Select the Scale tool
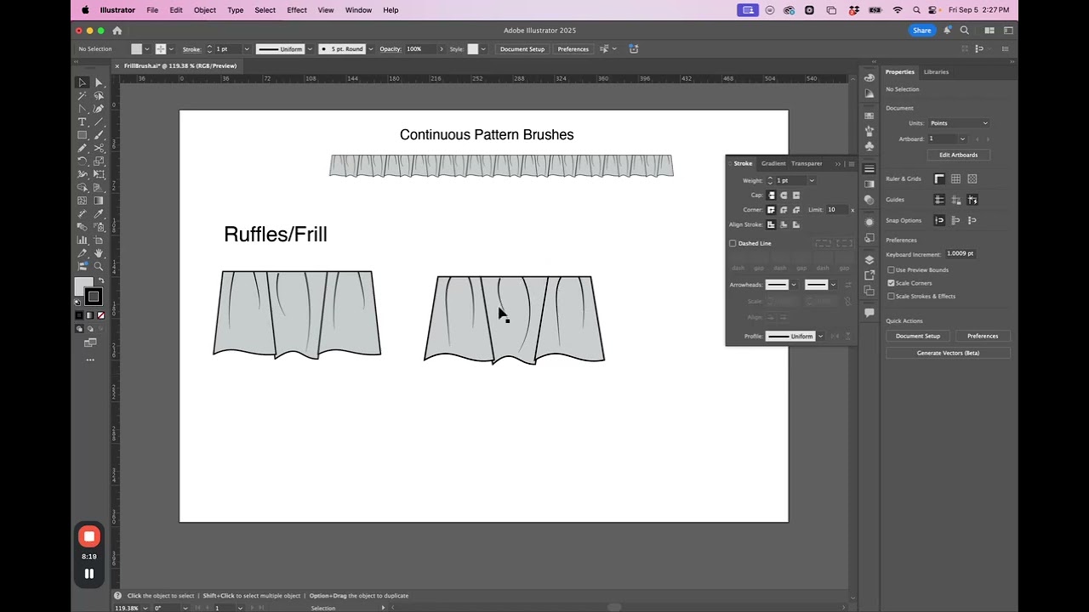The image size is (1089, 612). click(x=99, y=161)
